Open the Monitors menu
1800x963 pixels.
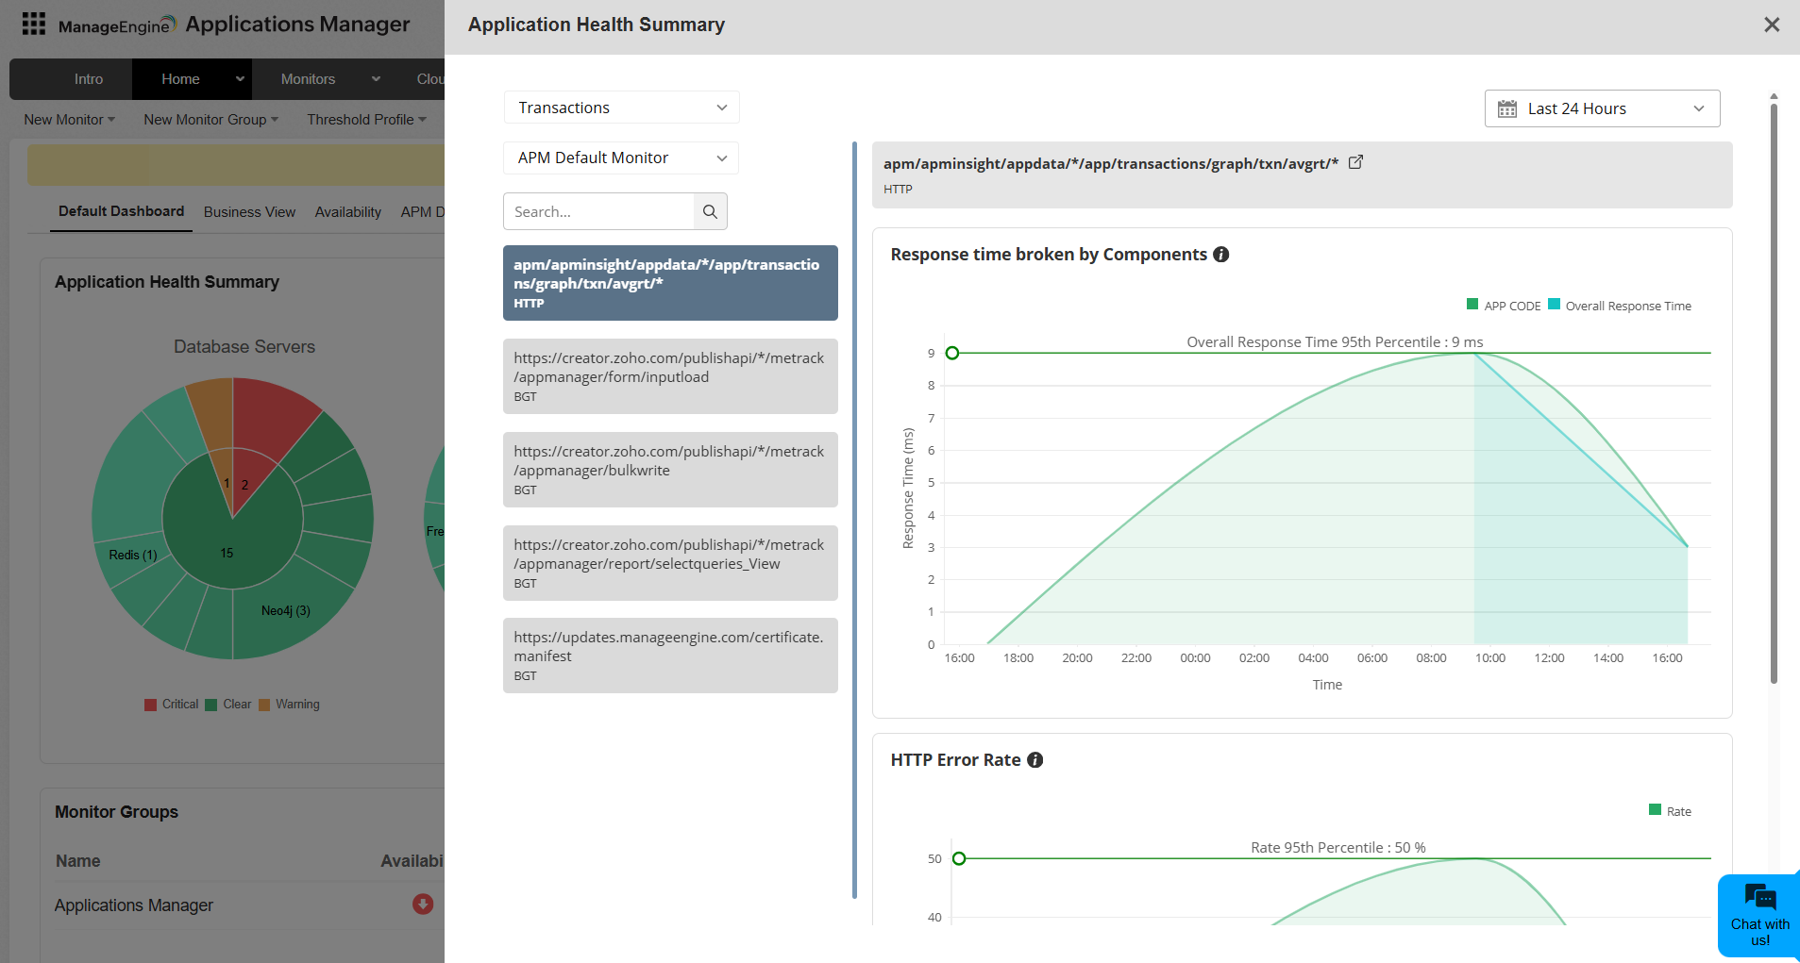click(307, 78)
